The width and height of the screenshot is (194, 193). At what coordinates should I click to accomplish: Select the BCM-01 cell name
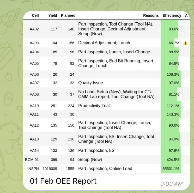[32, 160]
